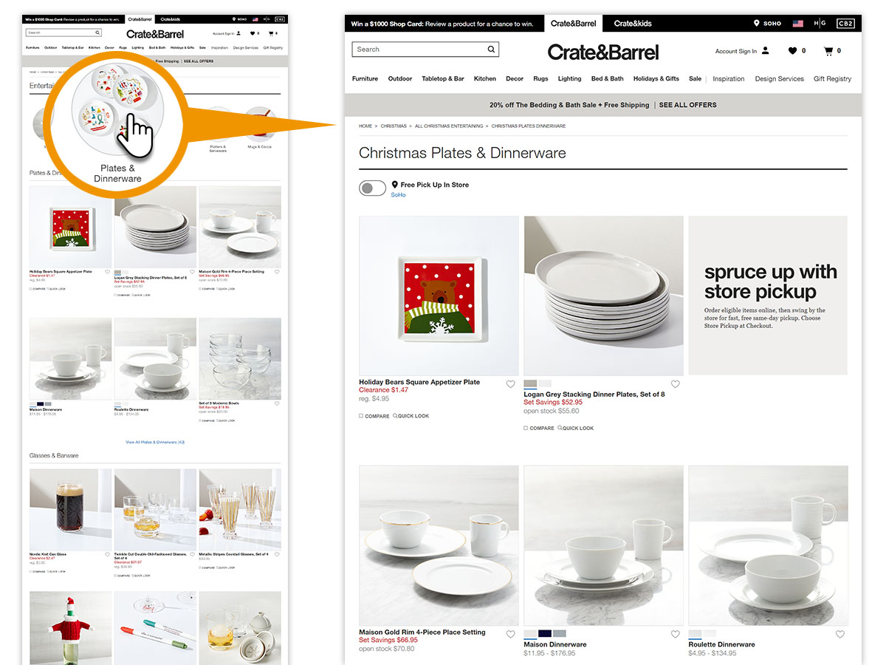The image size is (886, 665).
Task: Open account sign in person icon
Action: coord(765,51)
